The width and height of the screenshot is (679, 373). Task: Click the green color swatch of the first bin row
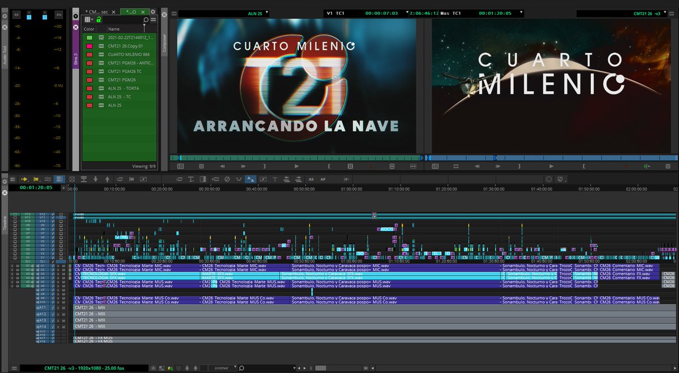point(89,37)
